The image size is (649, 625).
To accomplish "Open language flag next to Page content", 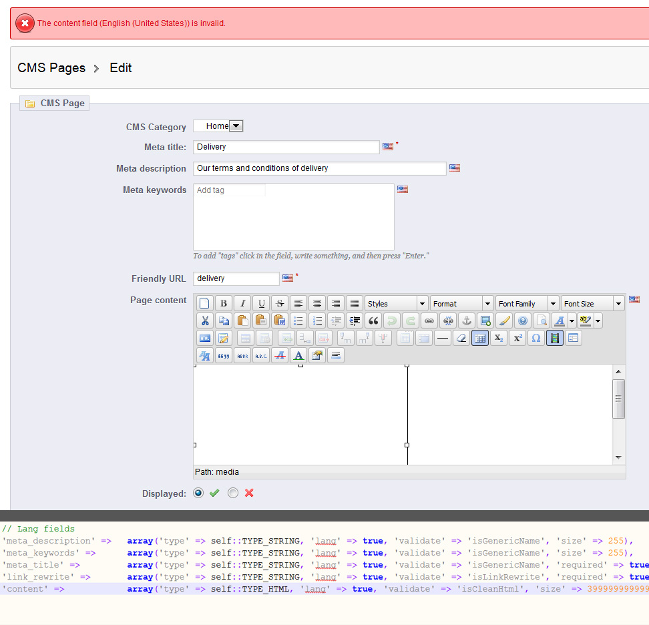I will tap(634, 299).
